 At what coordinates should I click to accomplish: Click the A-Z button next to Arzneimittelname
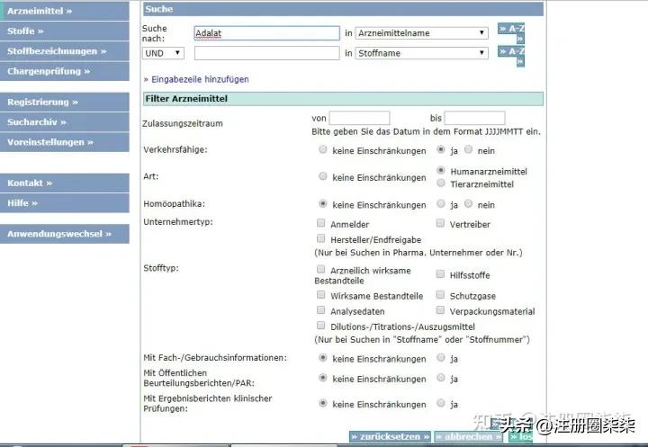click(511, 33)
